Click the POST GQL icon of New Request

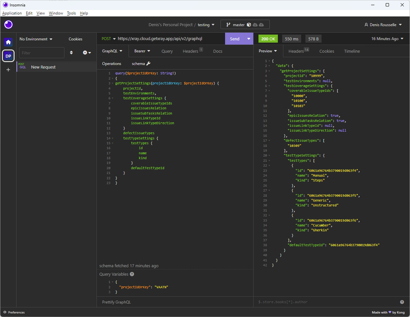pyautogui.click(x=23, y=66)
